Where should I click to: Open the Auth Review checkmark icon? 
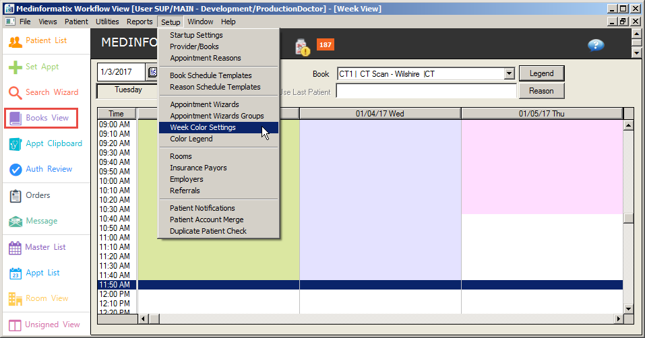[16, 170]
